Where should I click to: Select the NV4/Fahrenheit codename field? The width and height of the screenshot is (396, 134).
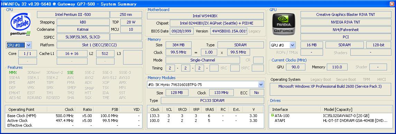(x=346, y=29)
